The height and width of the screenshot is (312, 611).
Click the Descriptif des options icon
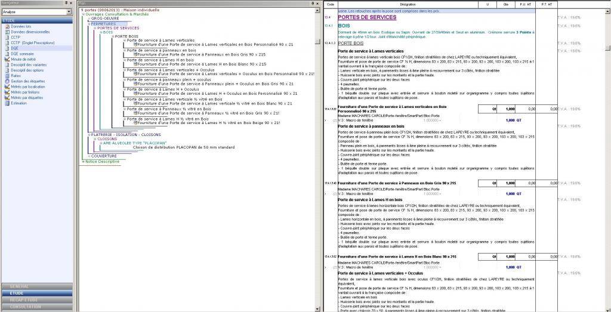[7, 70]
